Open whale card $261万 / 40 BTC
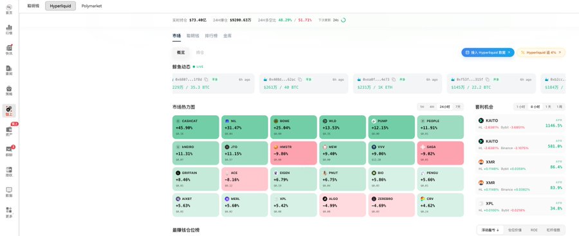This screenshot has height=236, width=579. pyautogui.click(x=304, y=84)
